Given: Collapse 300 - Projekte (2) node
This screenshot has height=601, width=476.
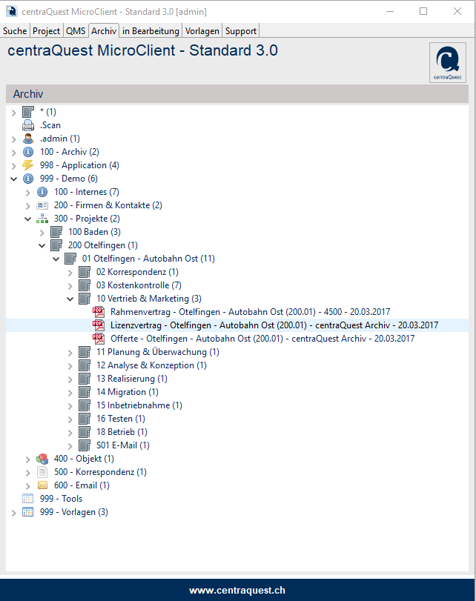Looking at the screenshot, I should [x=28, y=219].
